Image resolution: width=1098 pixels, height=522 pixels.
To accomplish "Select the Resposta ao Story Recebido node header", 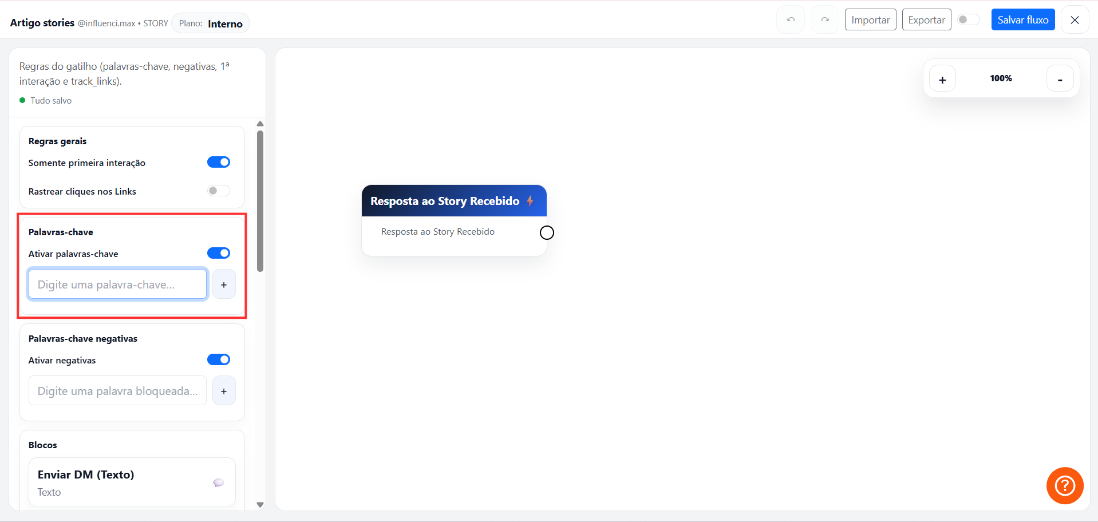I will tap(454, 201).
